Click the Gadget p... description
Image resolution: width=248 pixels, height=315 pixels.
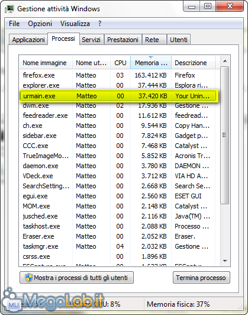click(191, 136)
